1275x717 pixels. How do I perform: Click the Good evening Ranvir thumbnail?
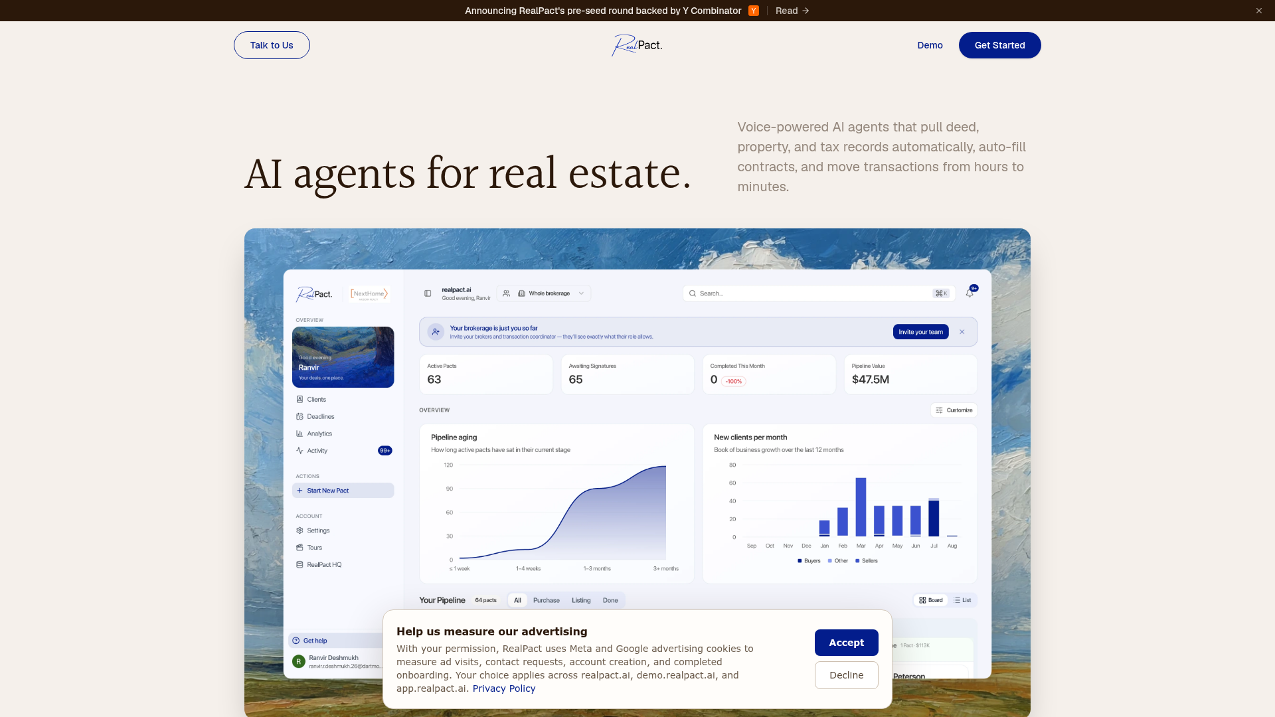coord(343,357)
